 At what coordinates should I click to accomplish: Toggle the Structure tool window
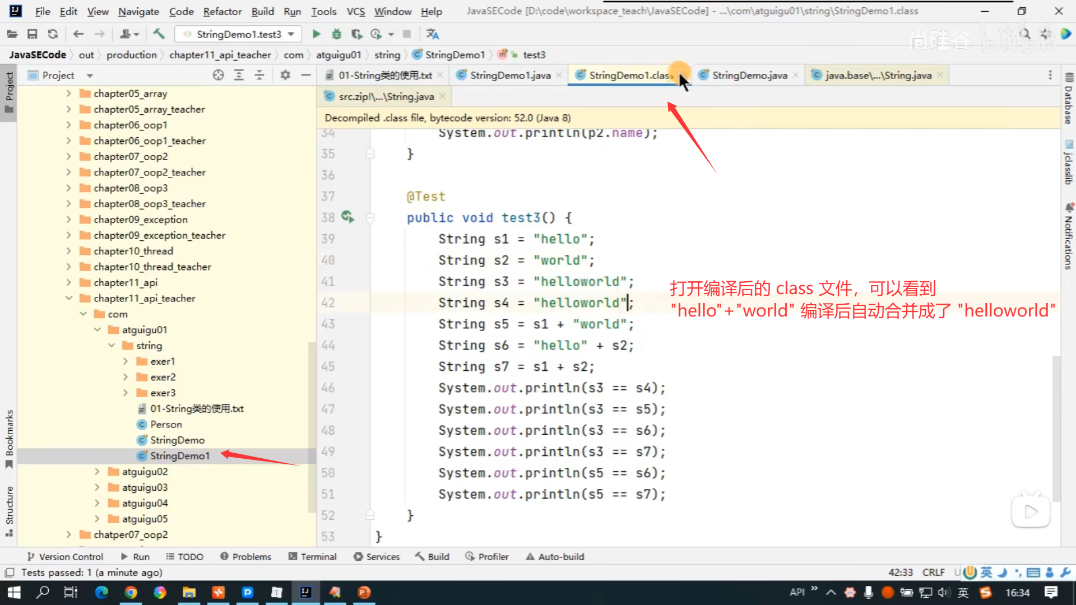point(9,510)
